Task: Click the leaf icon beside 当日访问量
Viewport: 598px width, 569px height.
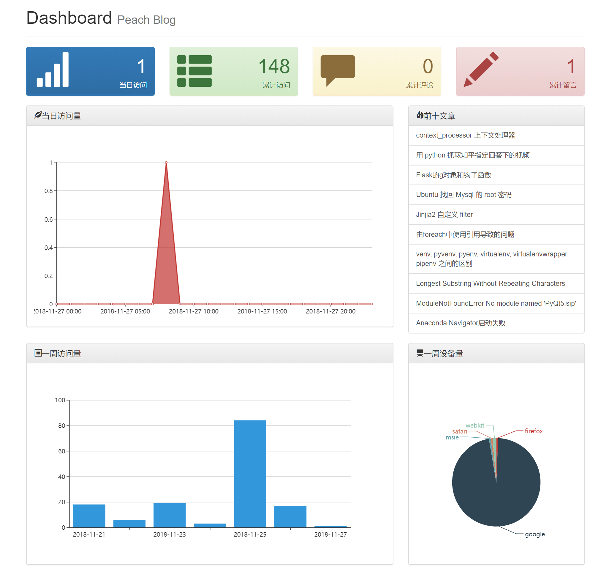Action: (38, 115)
